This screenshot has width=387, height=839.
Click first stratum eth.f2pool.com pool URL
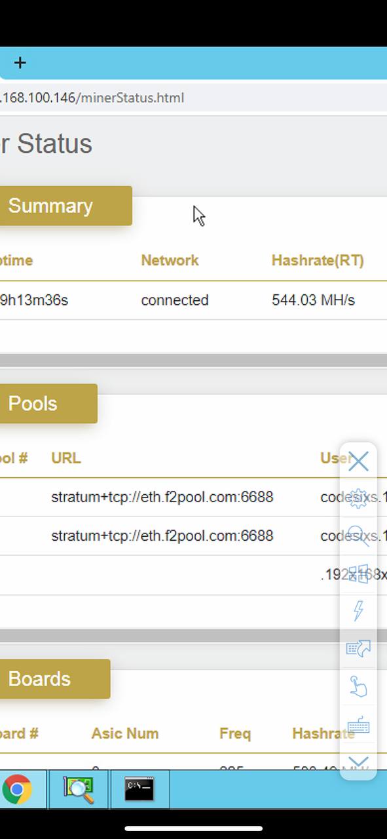point(162,497)
